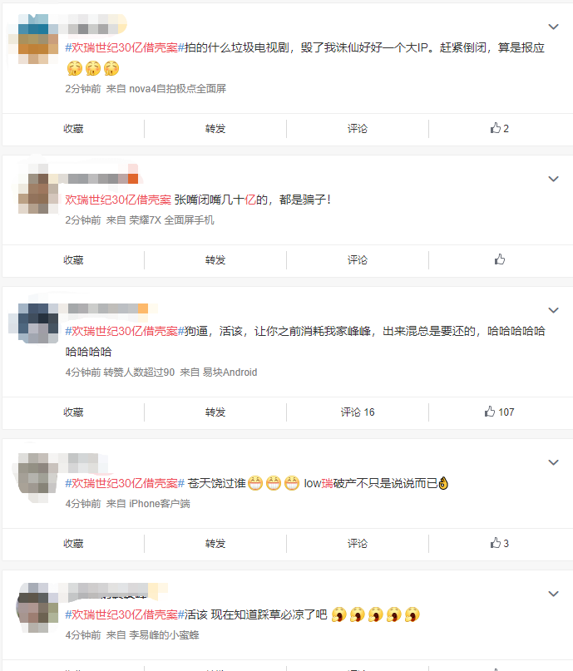Image resolution: width=573 pixels, height=671 pixels.
Task: Open the nova4自拍极点全面屏 source link
Action: [178, 89]
